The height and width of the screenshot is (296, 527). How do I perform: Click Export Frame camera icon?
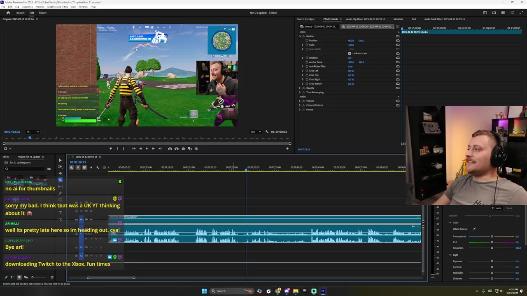tap(183, 148)
